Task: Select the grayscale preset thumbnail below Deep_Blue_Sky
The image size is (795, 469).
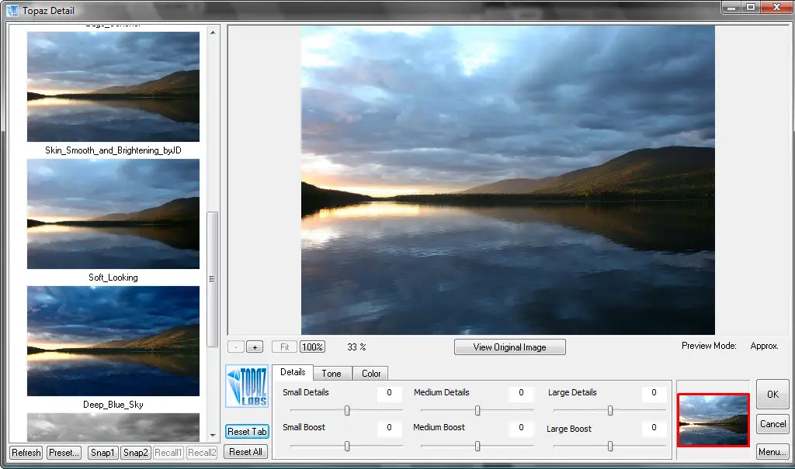Action: pos(113,427)
